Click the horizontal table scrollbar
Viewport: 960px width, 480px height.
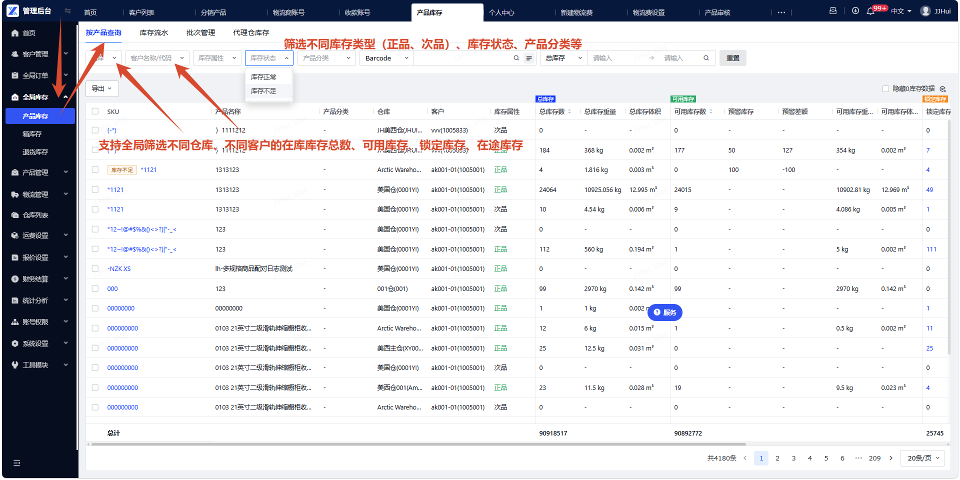click(418, 444)
